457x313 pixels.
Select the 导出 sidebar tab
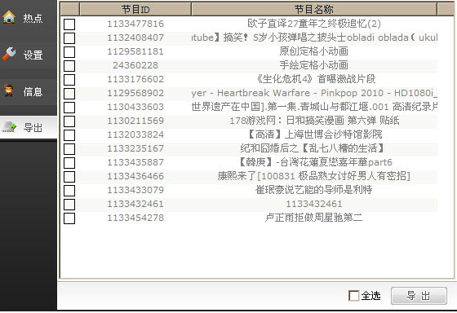[29, 127]
